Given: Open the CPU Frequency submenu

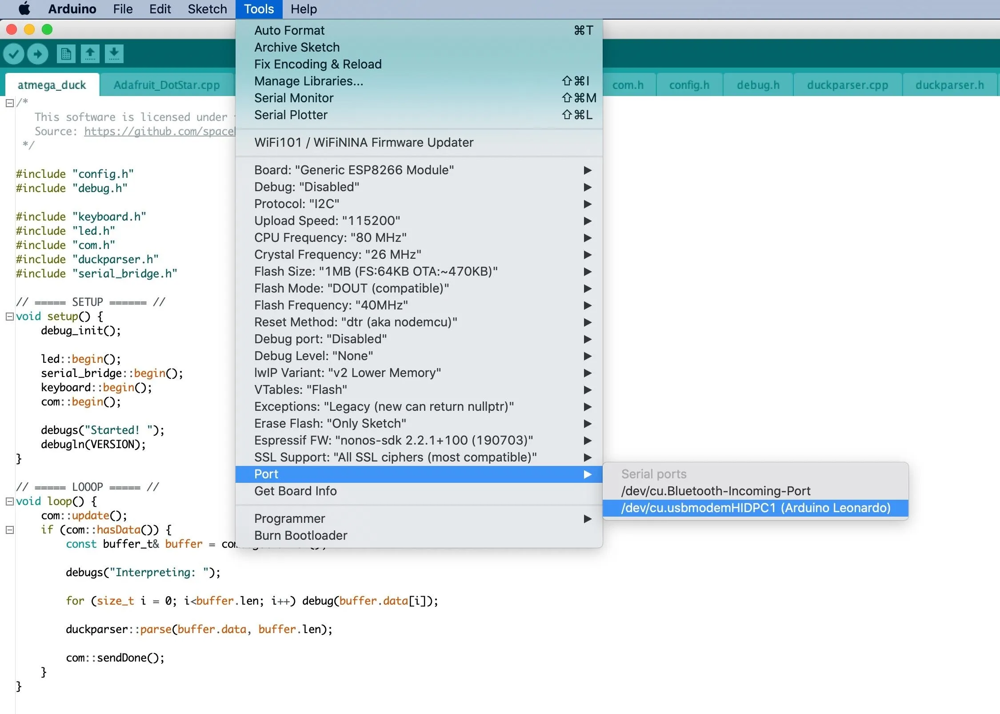Looking at the screenshot, I should pyautogui.click(x=419, y=238).
